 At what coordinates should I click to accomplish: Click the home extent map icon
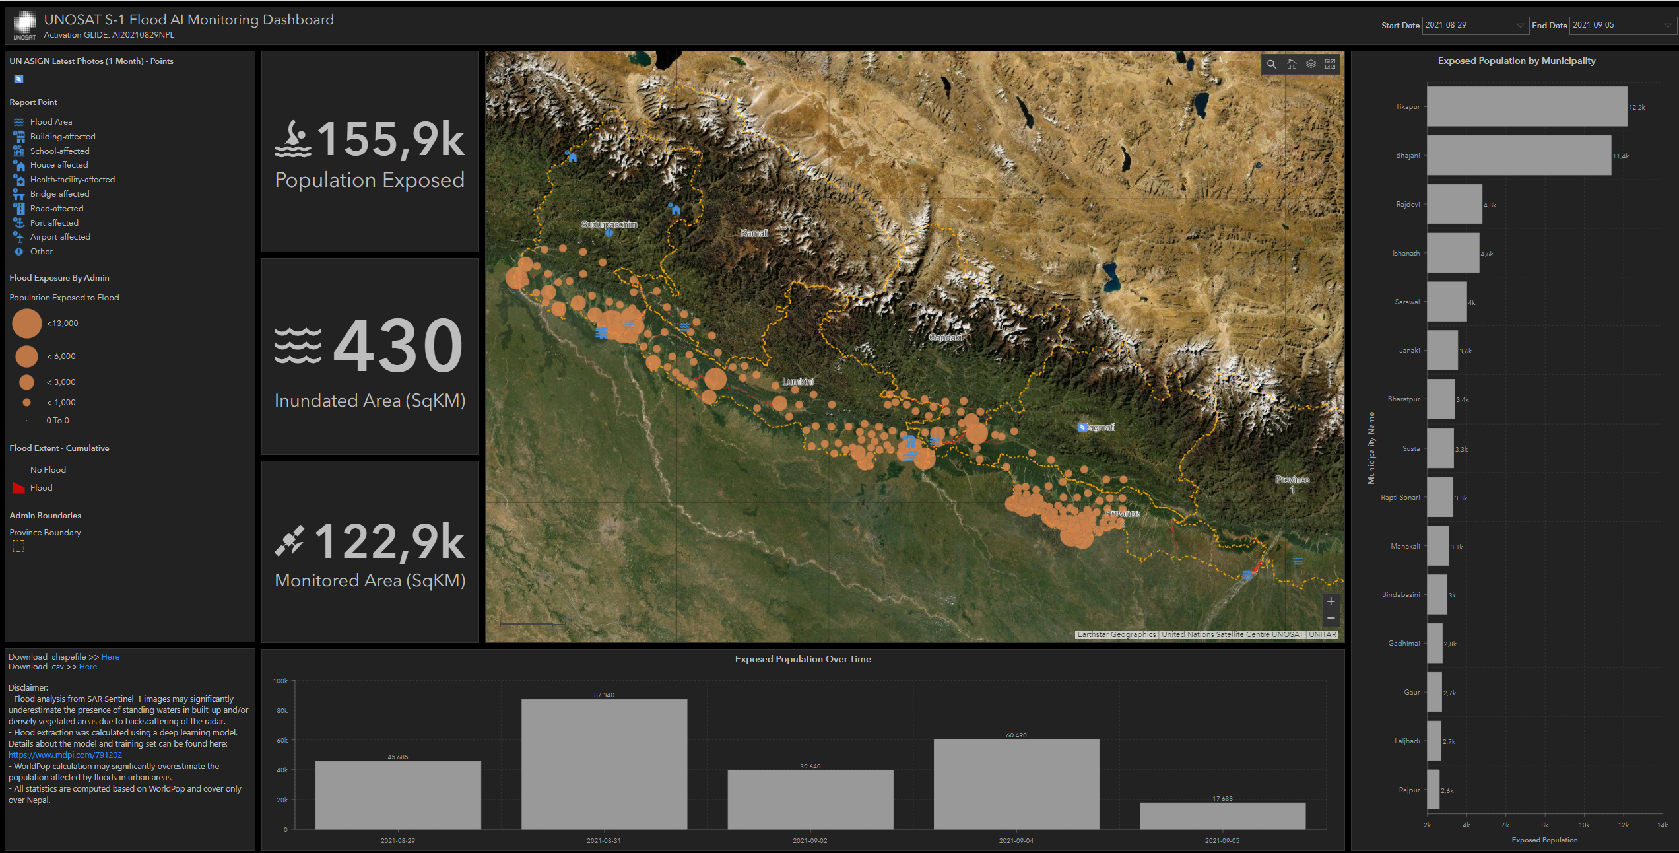coord(1292,64)
